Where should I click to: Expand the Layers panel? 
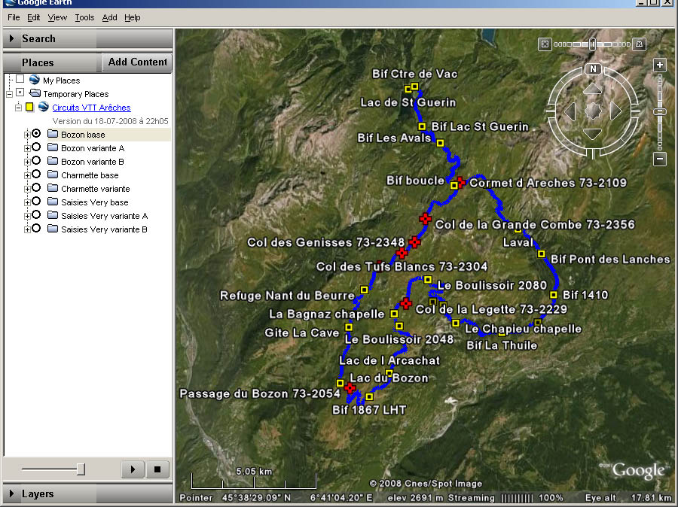(12, 493)
